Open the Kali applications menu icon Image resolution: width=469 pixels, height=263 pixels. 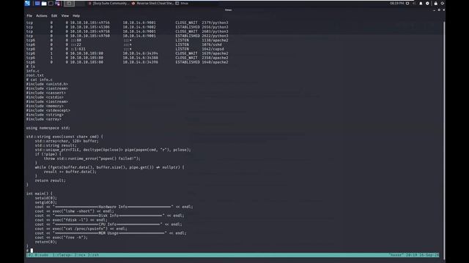tap(27, 3)
